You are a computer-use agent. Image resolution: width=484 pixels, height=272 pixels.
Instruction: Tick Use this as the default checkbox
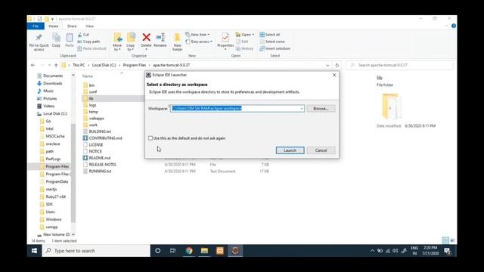[150, 138]
